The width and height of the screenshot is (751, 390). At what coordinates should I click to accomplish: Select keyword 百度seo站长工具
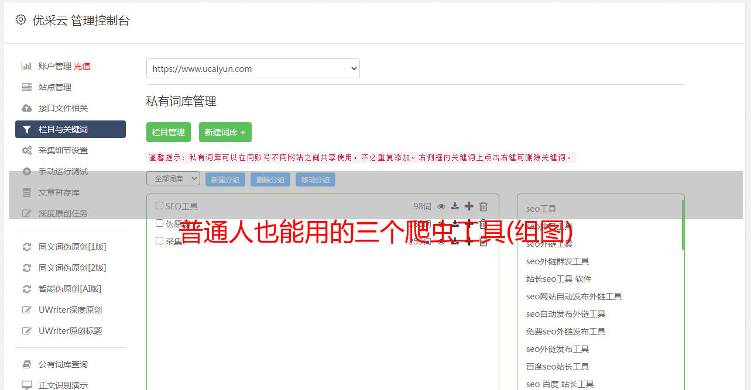tap(558, 367)
